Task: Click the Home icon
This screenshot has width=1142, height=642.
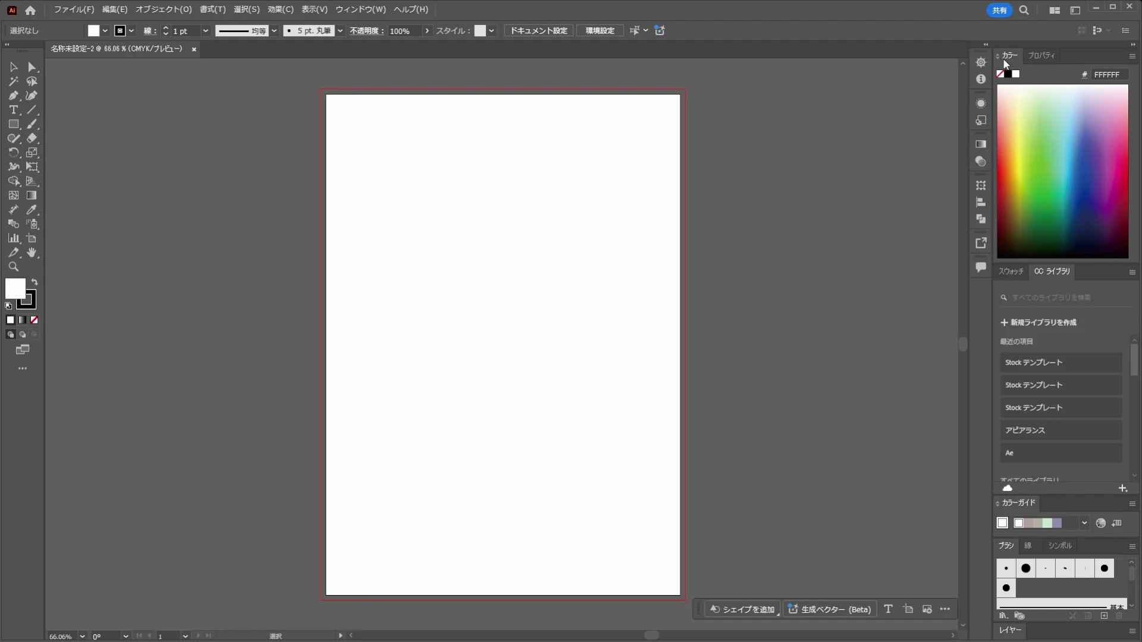Action: point(30,10)
